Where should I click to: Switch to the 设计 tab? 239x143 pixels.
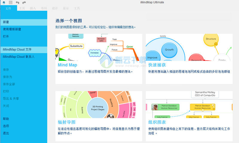(55, 8)
